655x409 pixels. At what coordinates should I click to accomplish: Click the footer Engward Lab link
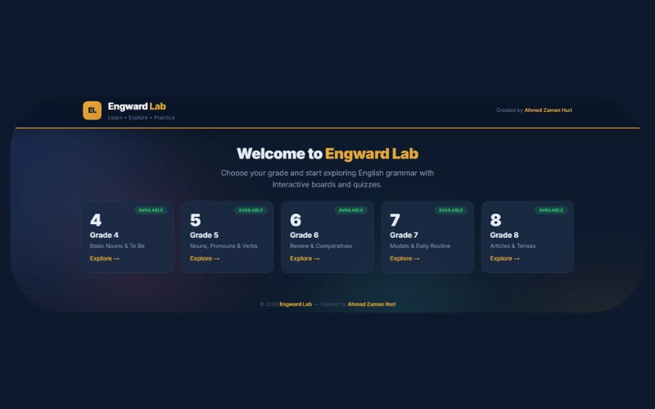tap(296, 304)
